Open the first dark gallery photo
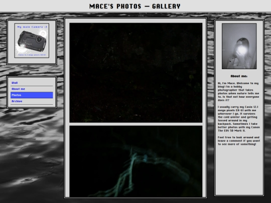Screen dimensions: 271x203 [136, 73]
